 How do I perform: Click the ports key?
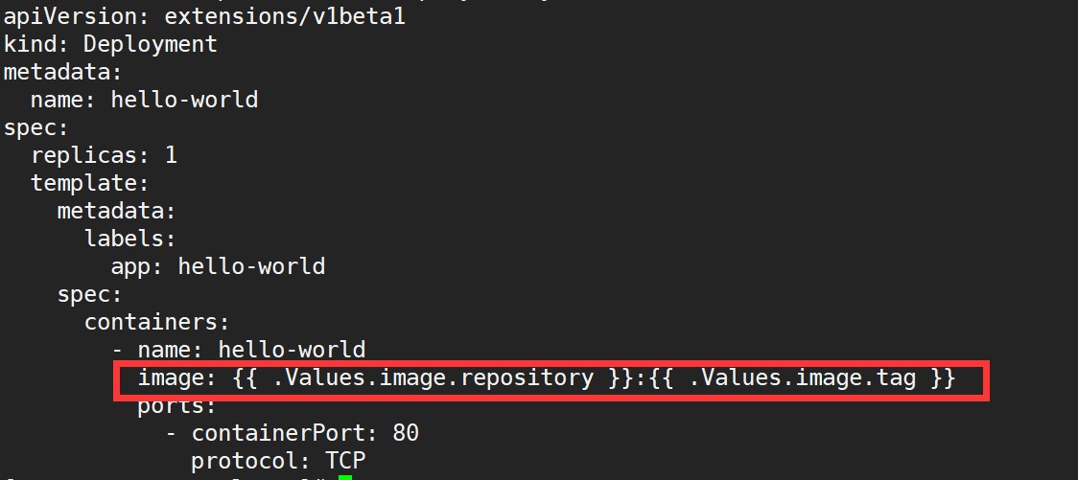[176, 406]
